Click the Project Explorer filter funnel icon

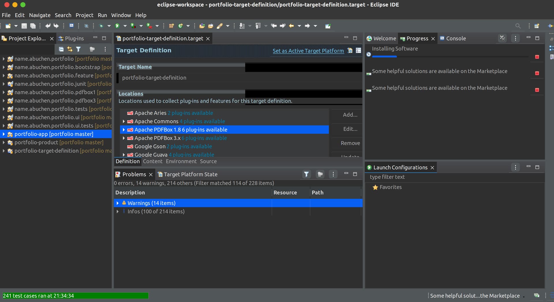tap(78, 49)
